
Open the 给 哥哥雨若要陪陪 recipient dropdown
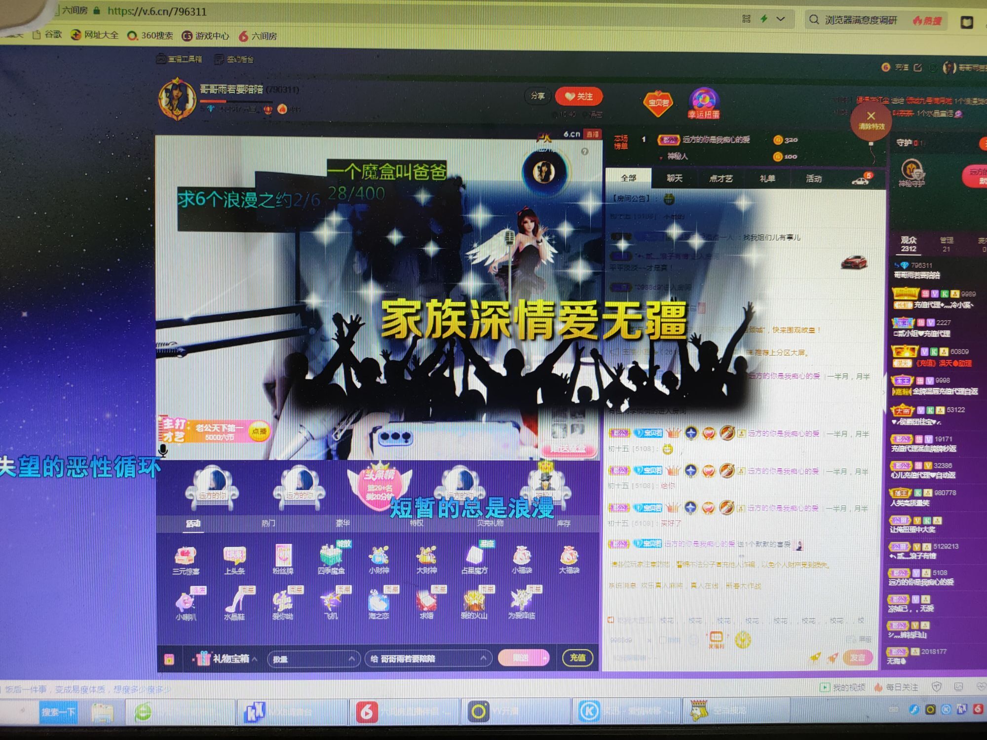pos(428,659)
